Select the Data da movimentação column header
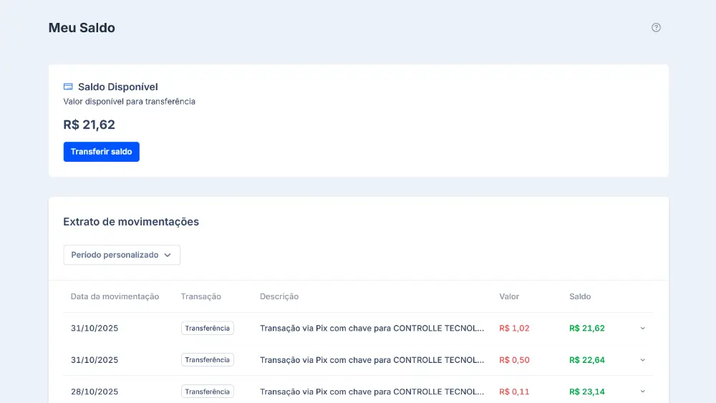 click(x=115, y=296)
